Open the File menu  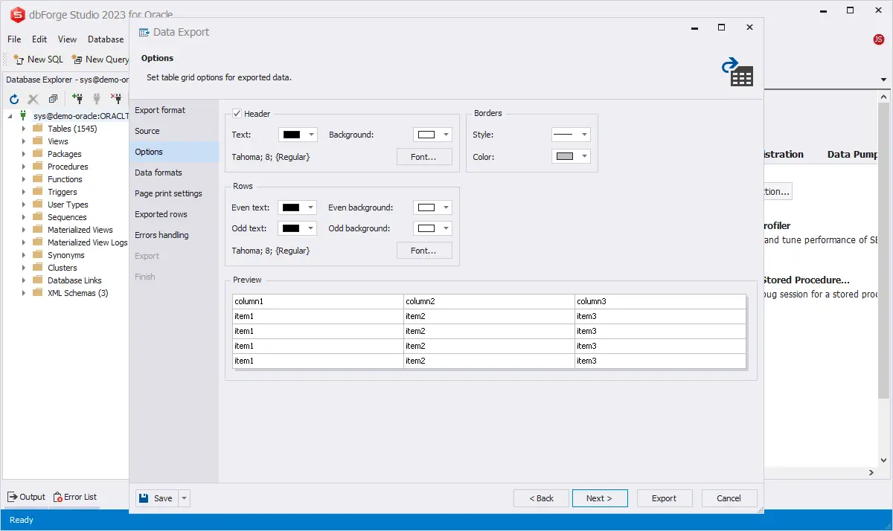[x=14, y=39]
